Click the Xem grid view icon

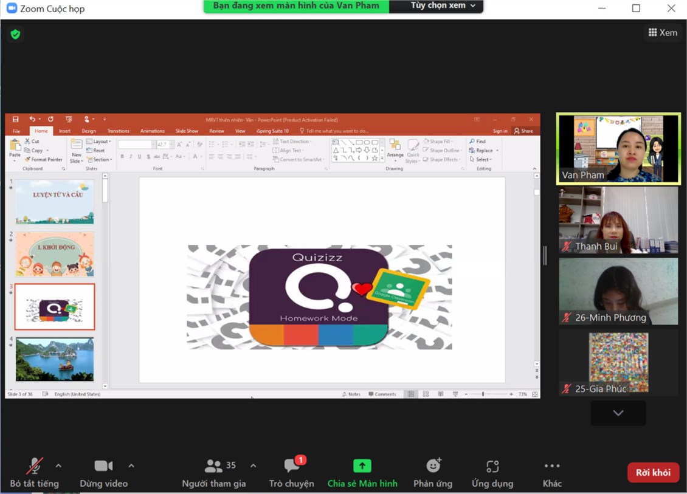[x=652, y=33]
